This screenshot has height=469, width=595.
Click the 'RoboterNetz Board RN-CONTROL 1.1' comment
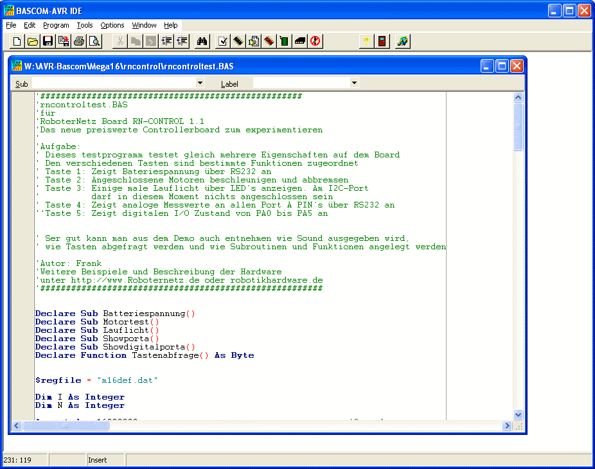[120, 121]
